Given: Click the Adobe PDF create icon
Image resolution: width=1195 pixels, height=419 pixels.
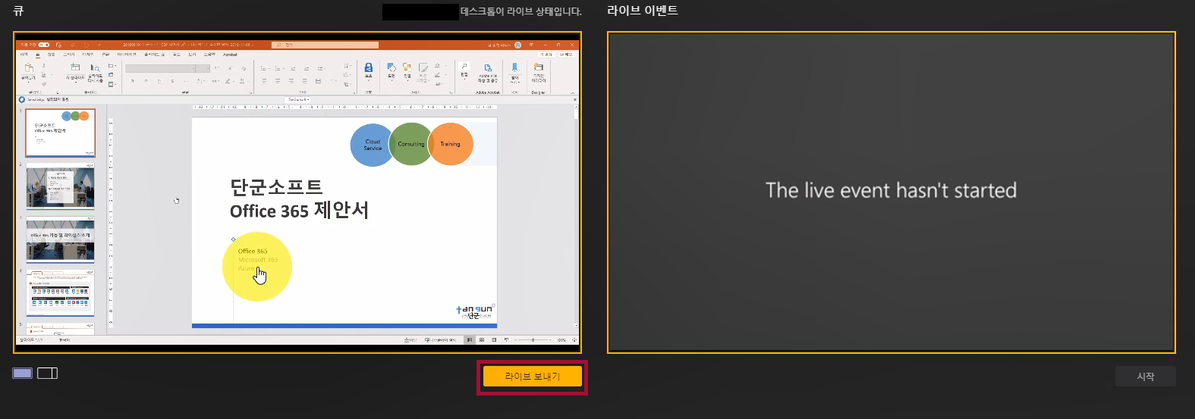Looking at the screenshot, I should click(x=488, y=68).
